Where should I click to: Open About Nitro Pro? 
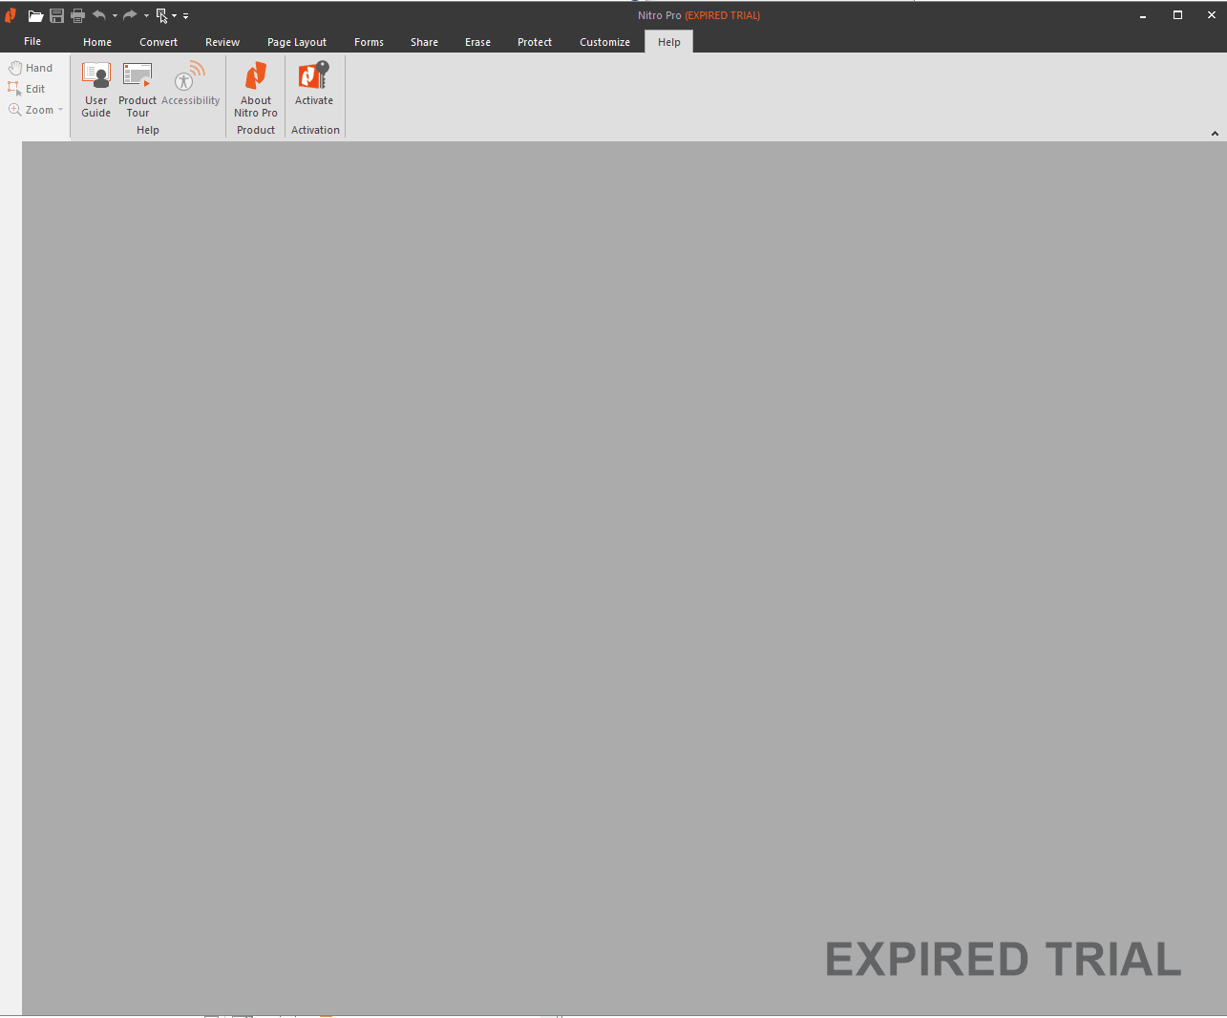(x=256, y=90)
